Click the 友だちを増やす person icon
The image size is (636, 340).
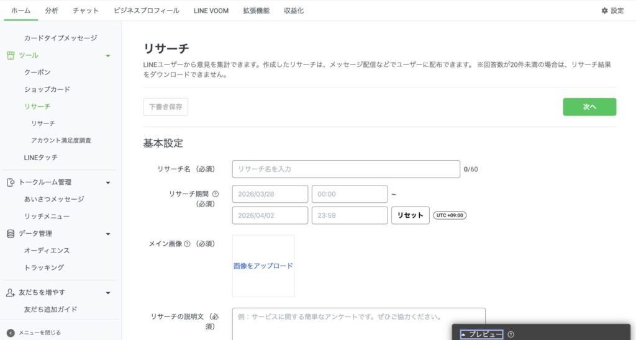tap(11, 293)
